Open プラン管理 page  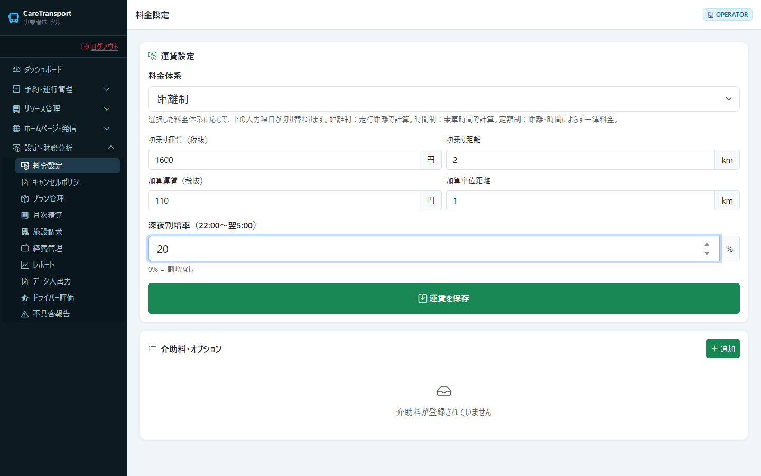[x=68, y=199]
